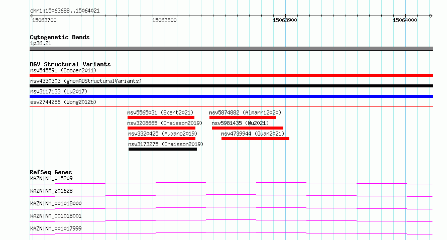The width and height of the screenshot is (447, 240).
Task: Open nsv5874882 (Almarri2020) variant label
Action: coord(245,112)
